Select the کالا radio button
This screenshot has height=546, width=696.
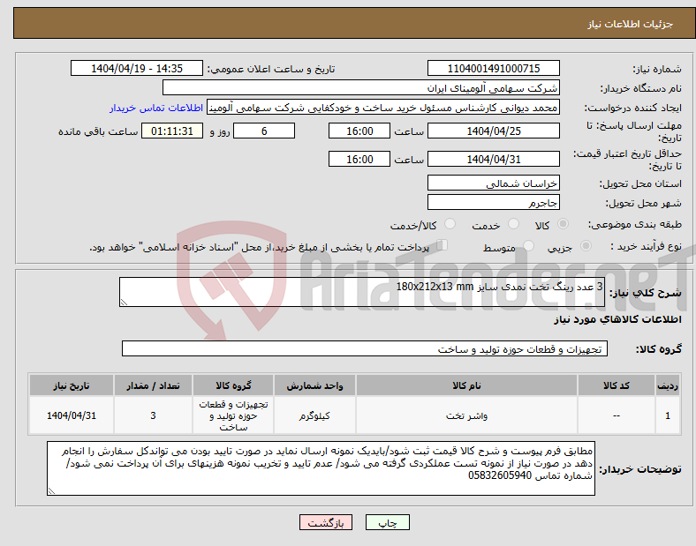tap(563, 224)
